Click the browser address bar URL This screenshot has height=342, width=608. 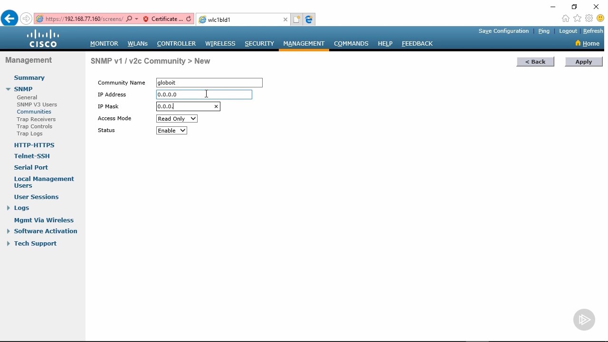click(84, 19)
